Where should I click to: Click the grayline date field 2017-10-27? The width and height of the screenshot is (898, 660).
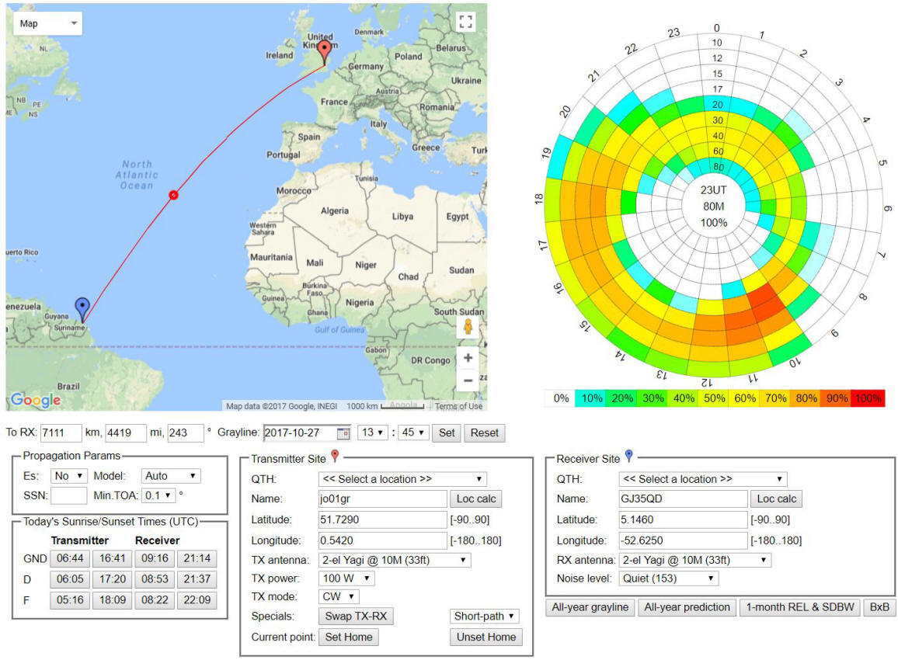(x=307, y=432)
